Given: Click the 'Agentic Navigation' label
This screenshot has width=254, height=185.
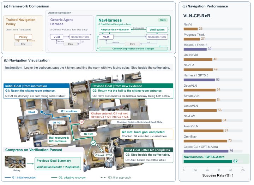Looking at the screenshot, I should [x=60, y=13].
